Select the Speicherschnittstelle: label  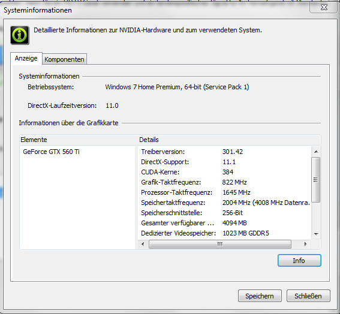pyautogui.click(x=171, y=213)
